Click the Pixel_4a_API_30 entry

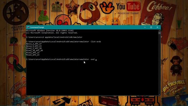point(34,50)
